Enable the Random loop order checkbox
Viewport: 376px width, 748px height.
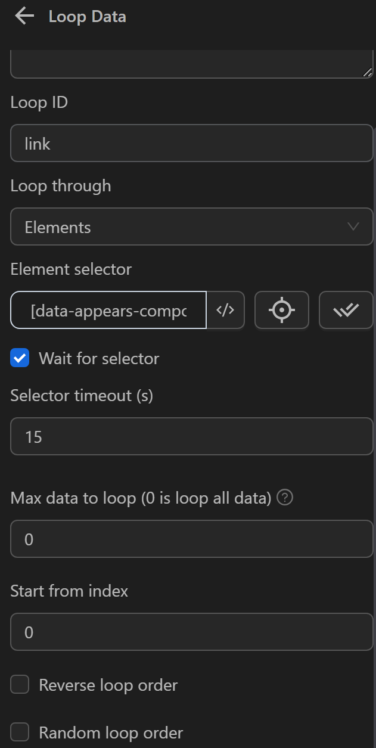[x=20, y=732]
